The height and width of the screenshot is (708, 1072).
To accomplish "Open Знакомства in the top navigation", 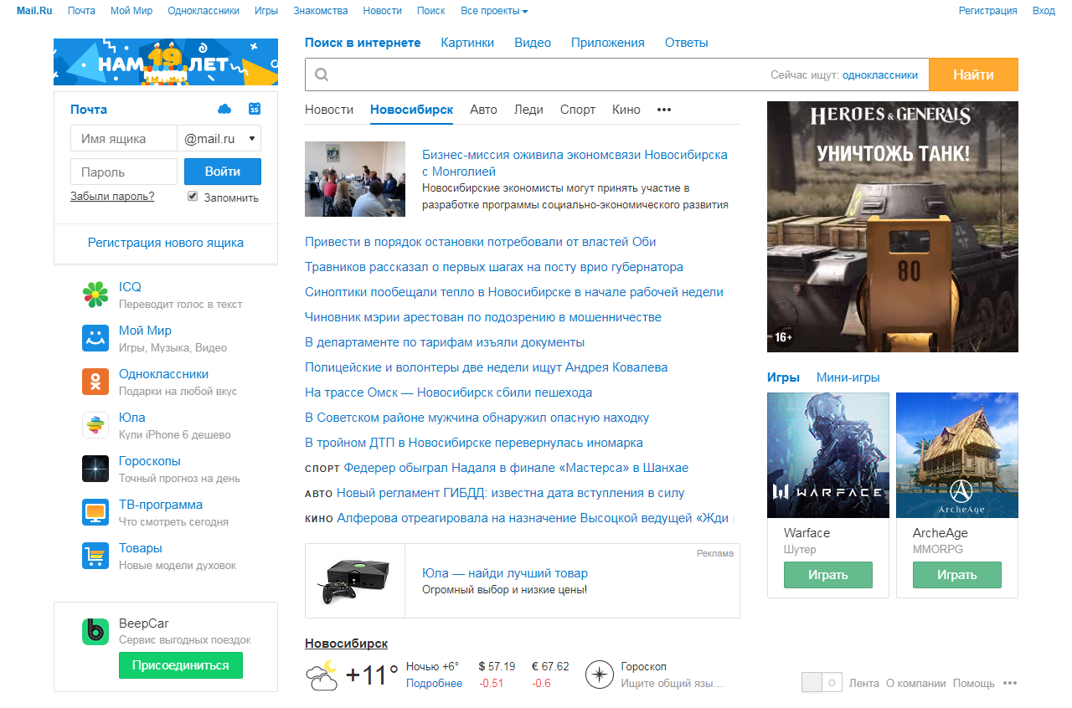I will 321,11.
